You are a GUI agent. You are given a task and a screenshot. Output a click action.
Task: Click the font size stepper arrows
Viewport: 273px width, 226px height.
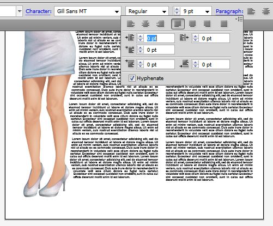coord(177,11)
